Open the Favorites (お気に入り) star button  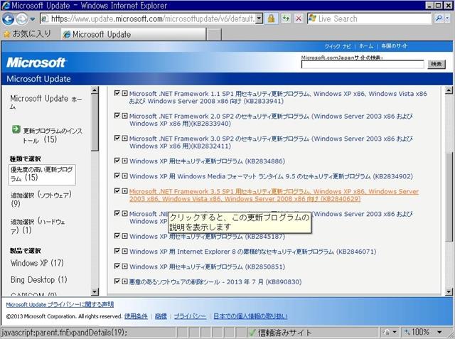pyautogui.click(x=27, y=34)
